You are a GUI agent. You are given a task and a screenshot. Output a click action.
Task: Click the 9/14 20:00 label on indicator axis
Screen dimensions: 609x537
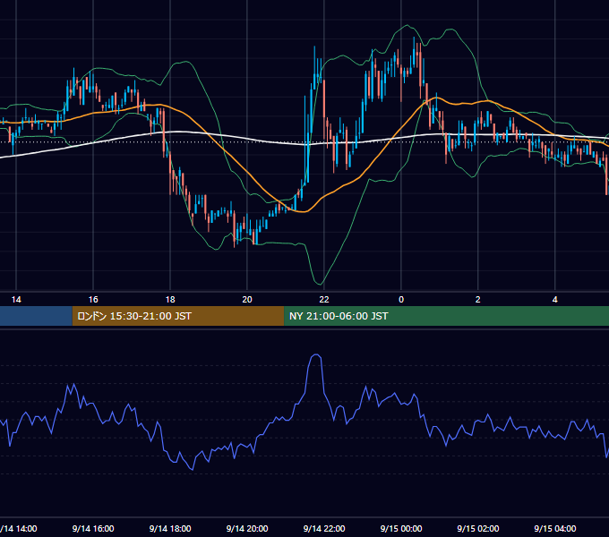pyautogui.click(x=247, y=528)
